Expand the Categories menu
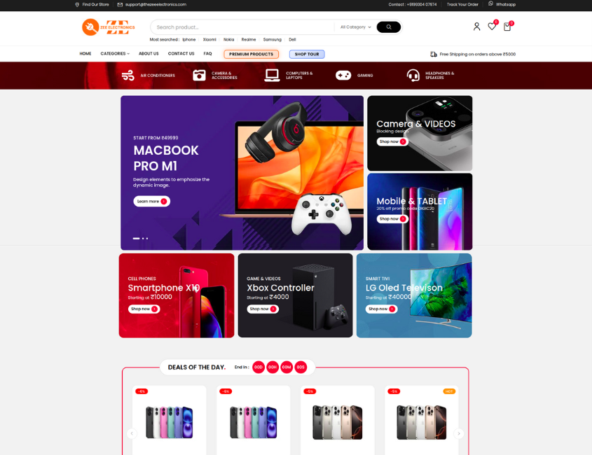 (115, 54)
